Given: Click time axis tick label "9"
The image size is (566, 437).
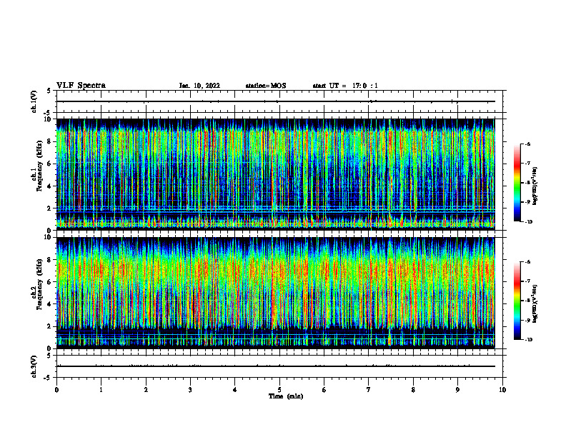Looking at the screenshot, I should pyautogui.click(x=457, y=390).
